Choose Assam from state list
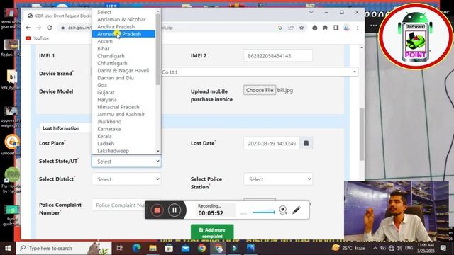Viewport: 454px width, 255px height. pos(123,41)
